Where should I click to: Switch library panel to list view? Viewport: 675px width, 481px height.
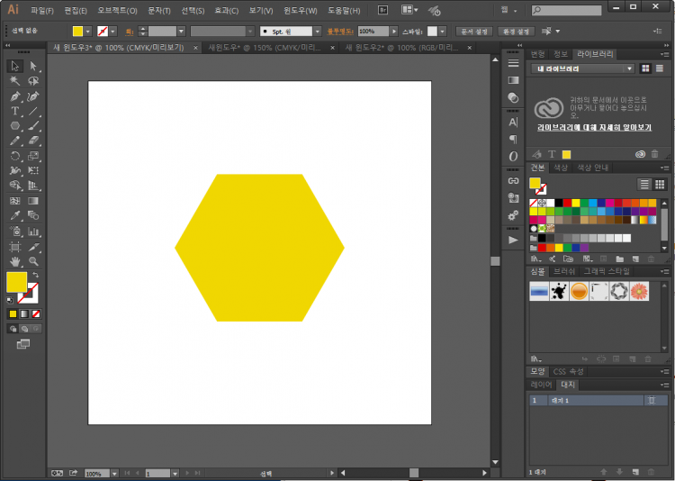[661, 68]
